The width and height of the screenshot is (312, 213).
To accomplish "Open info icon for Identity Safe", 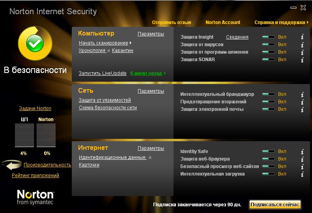I will (302, 152).
